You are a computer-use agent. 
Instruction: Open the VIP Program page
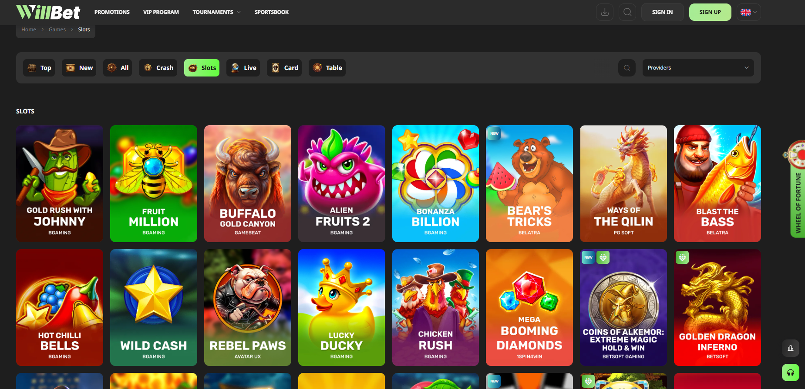pyautogui.click(x=161, y=12)
